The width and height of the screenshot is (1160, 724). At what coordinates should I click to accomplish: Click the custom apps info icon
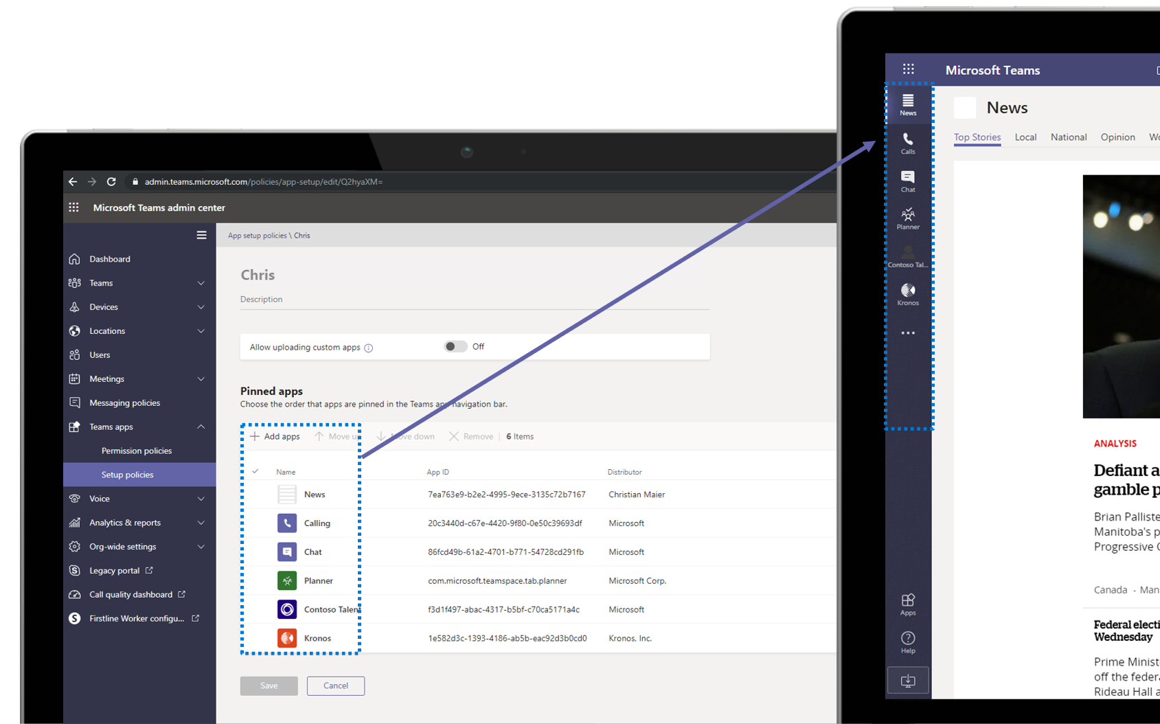click(x=369, y=348)
